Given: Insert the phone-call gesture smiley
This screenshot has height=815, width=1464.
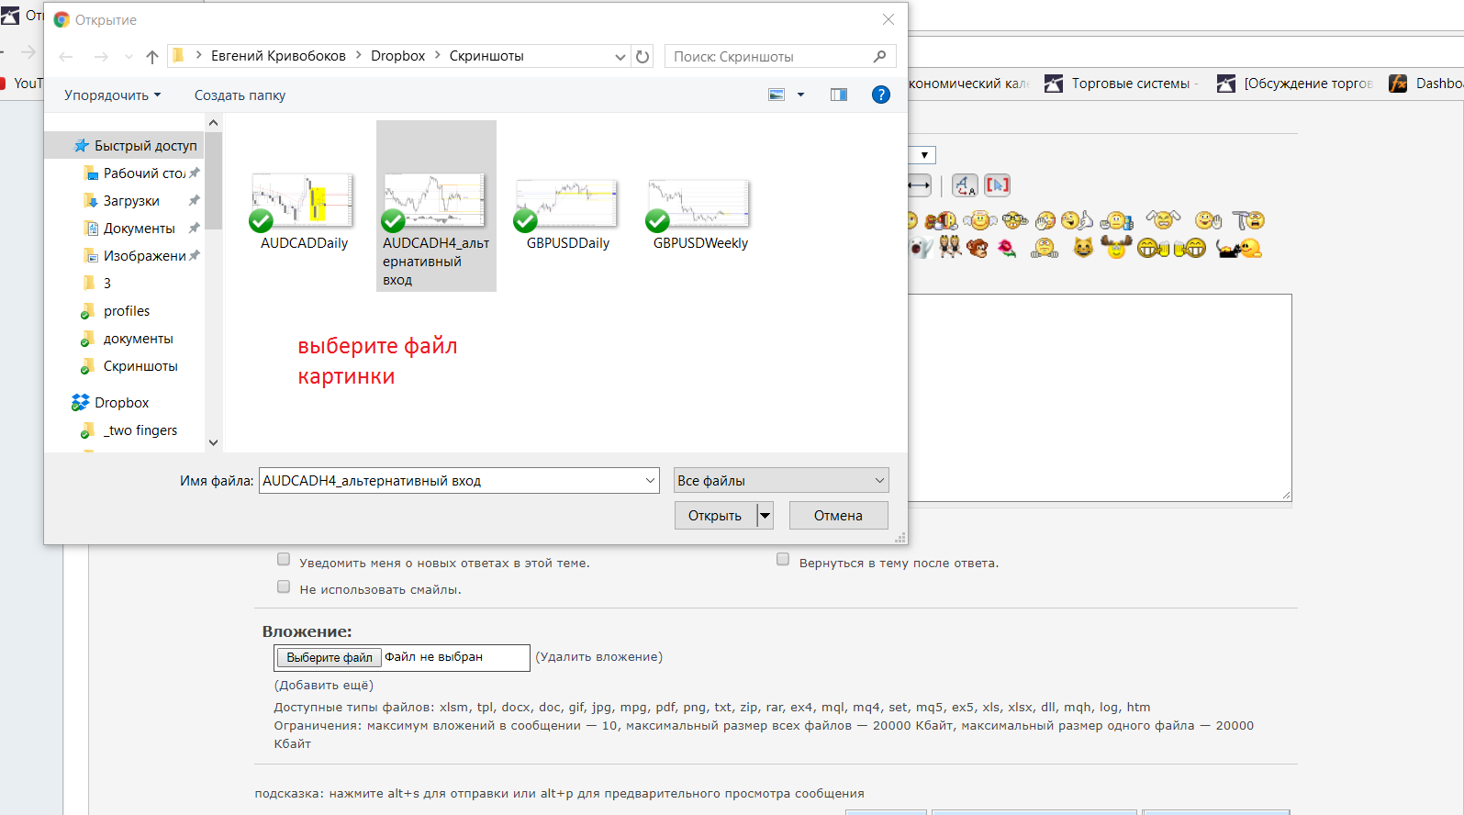Looking at the screenshot, I should pyautogui.click(x=1077, y=220).
